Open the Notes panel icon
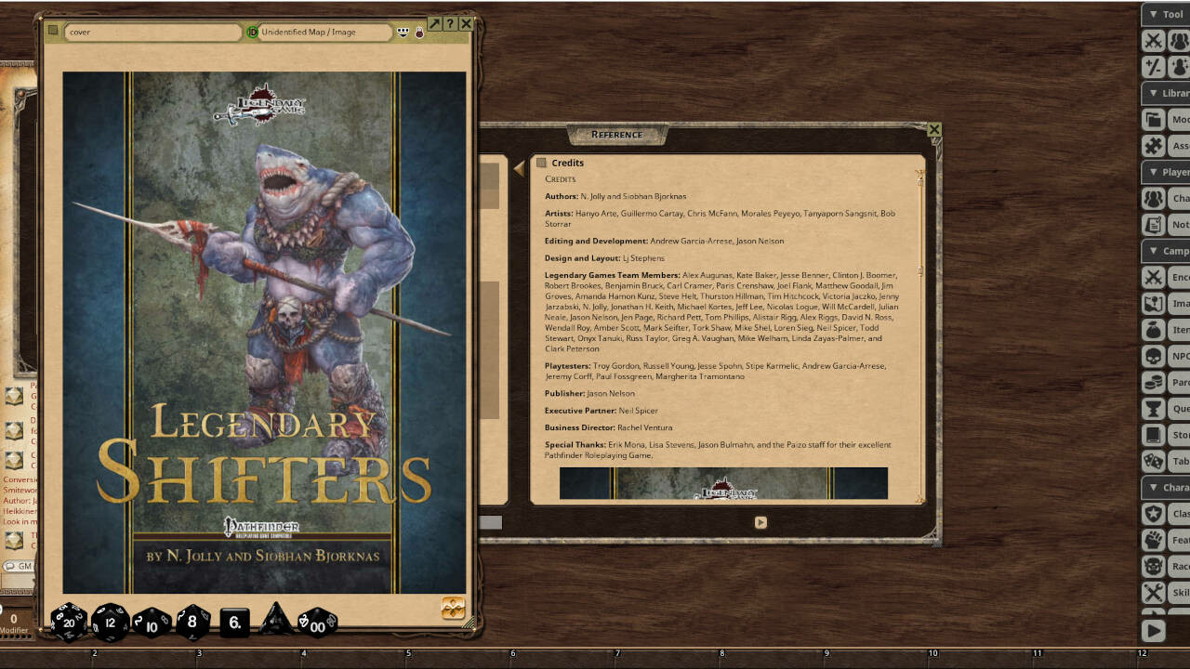This screenshot has height=669, width=1190. 1153,224
